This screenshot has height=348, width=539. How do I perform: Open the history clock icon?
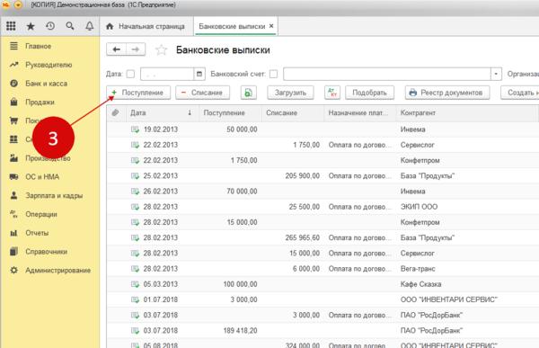[x=50, y=26]
